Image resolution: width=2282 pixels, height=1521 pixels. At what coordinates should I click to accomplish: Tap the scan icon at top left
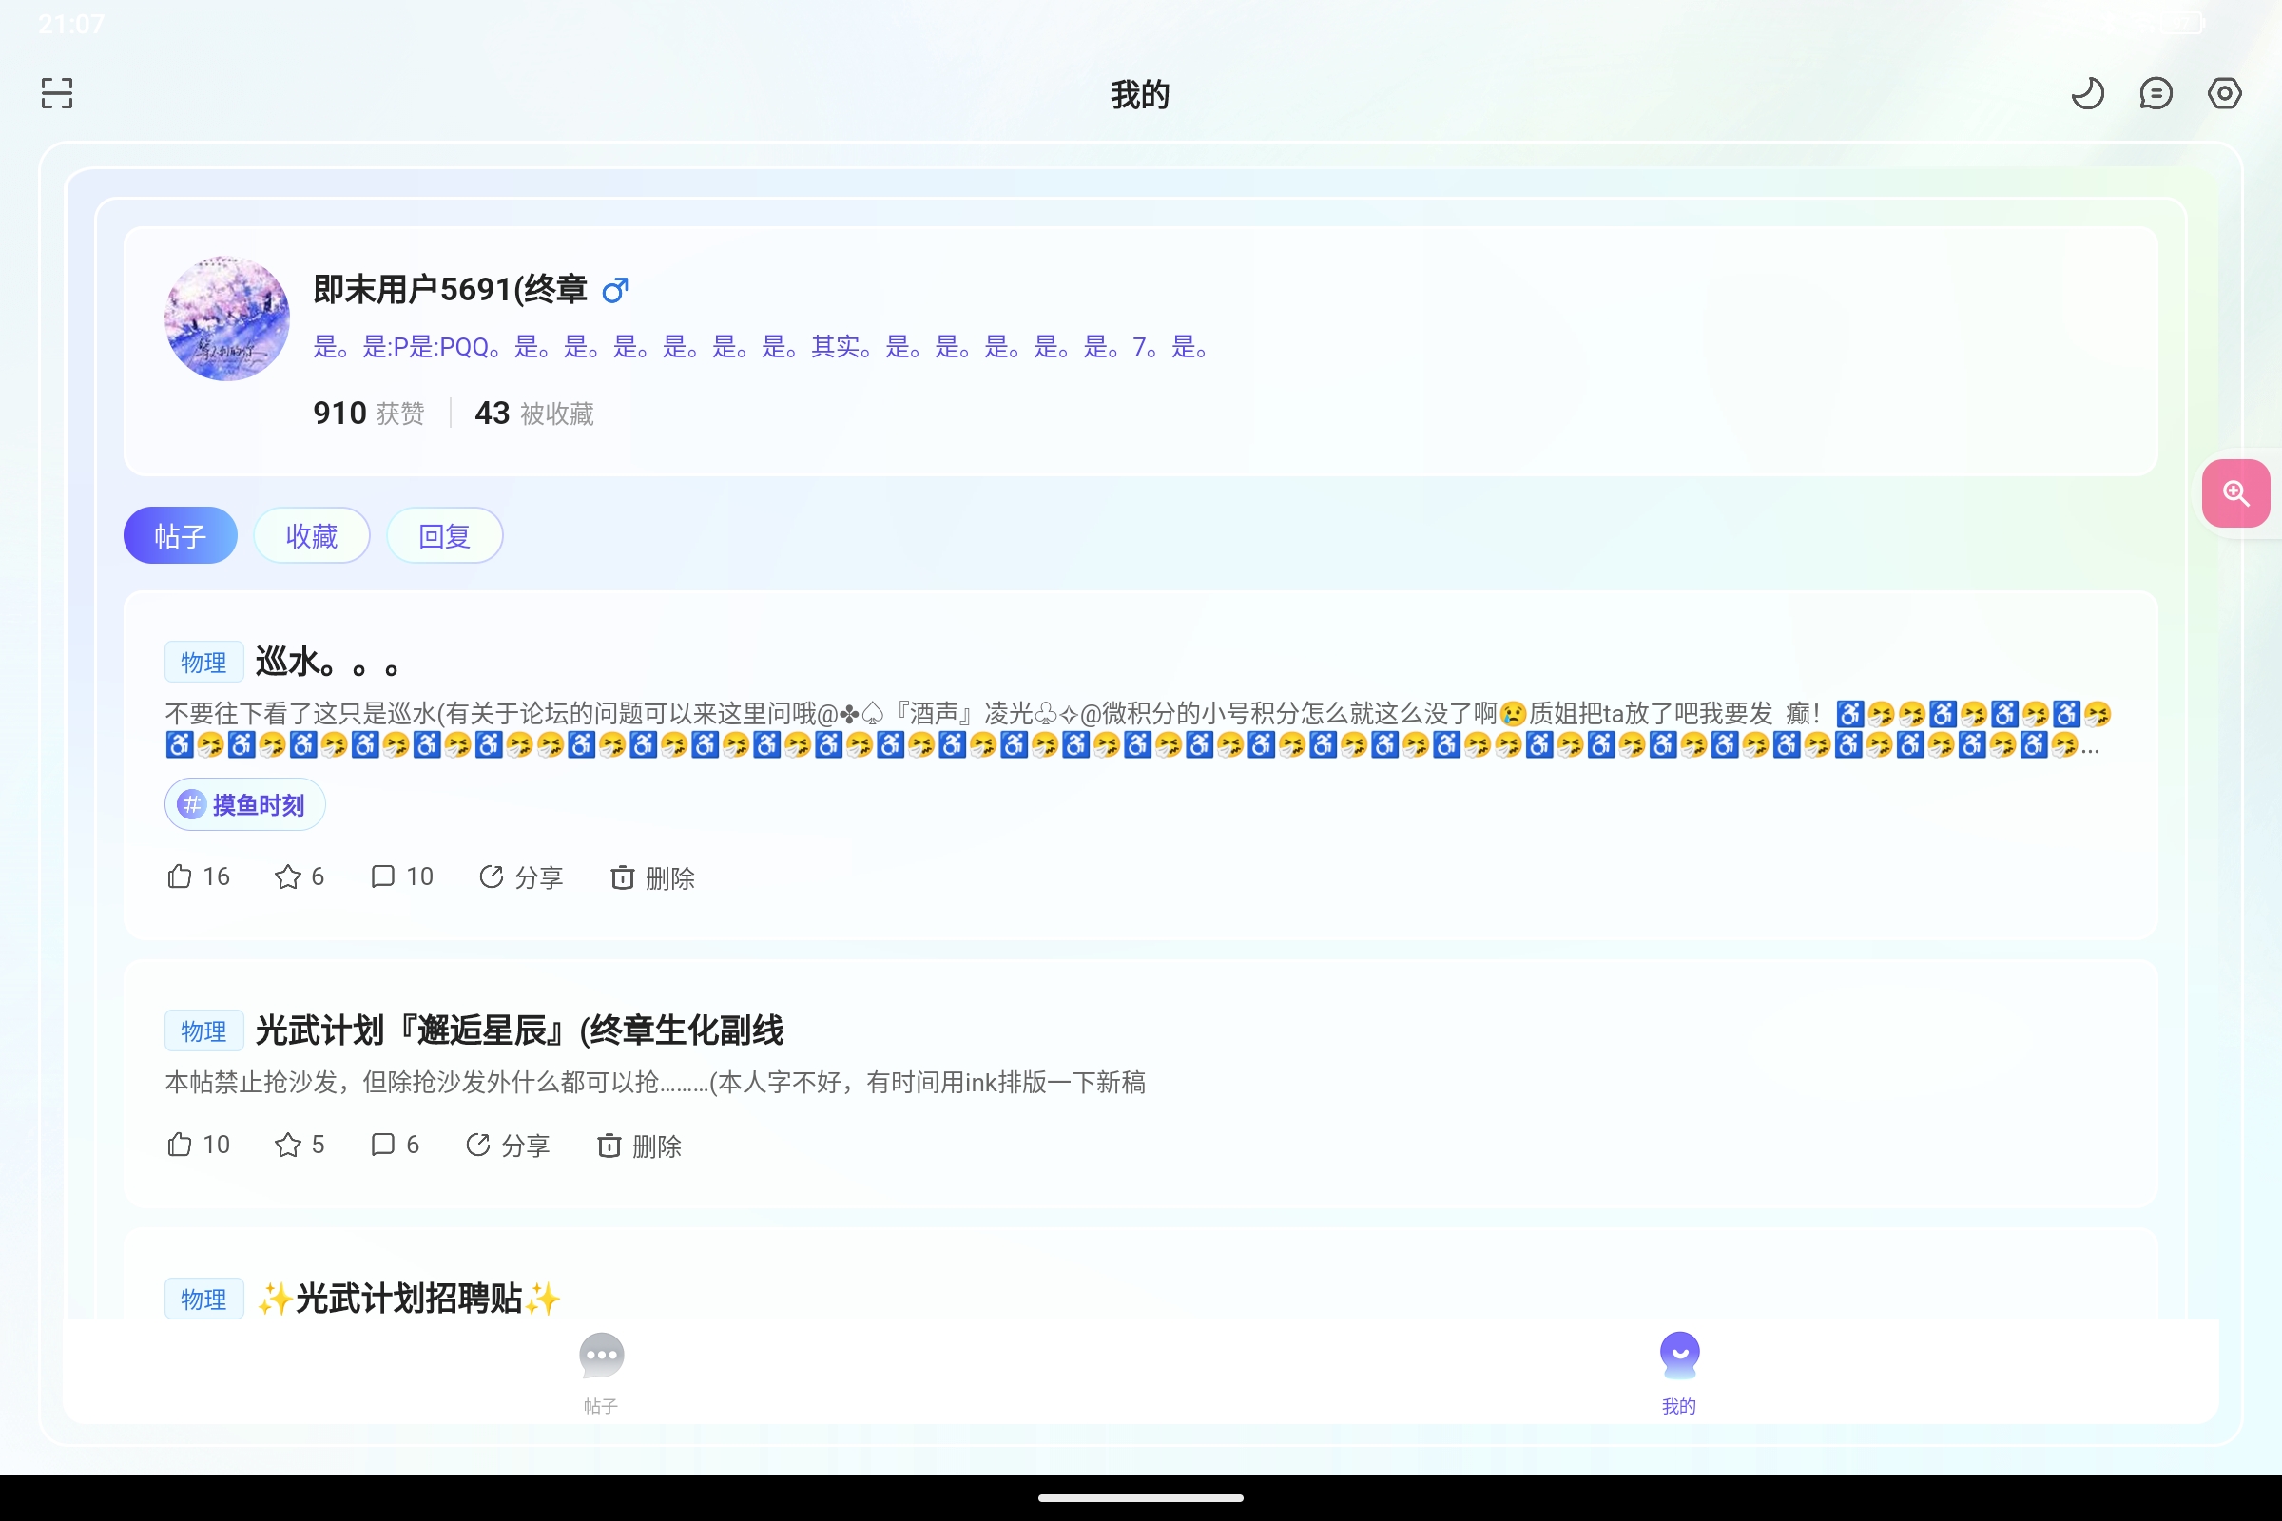tap(57, 93)
